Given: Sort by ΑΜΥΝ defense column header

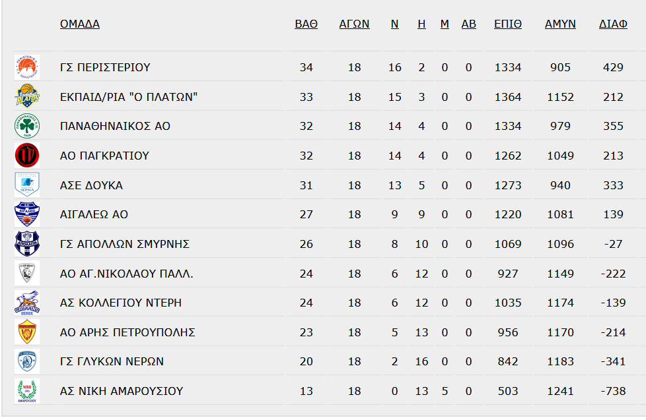Looking at the screenshot, I should coord(560,24).
